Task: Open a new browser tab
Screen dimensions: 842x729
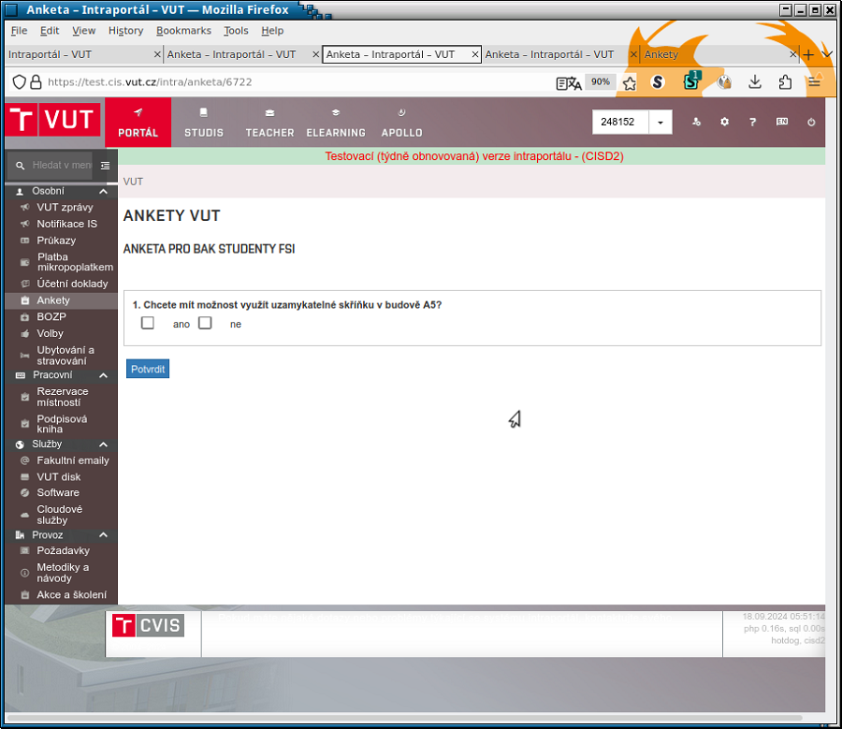Action: click(808, 54)
